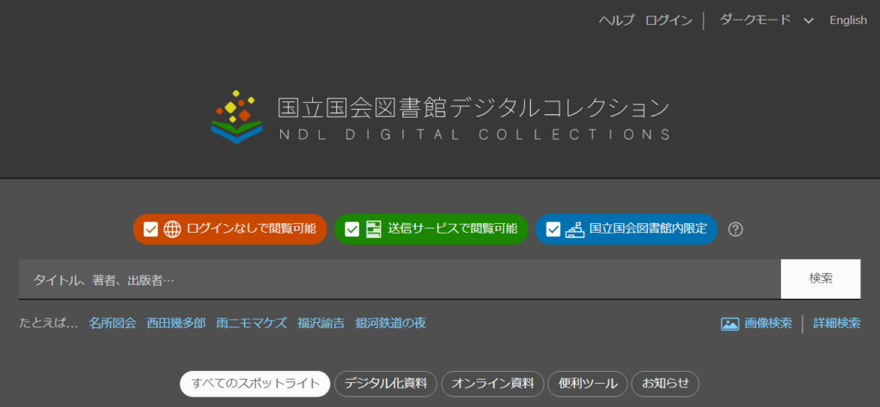Try the example search 雨ニモマケズ
880x407 pixels.
252,324
